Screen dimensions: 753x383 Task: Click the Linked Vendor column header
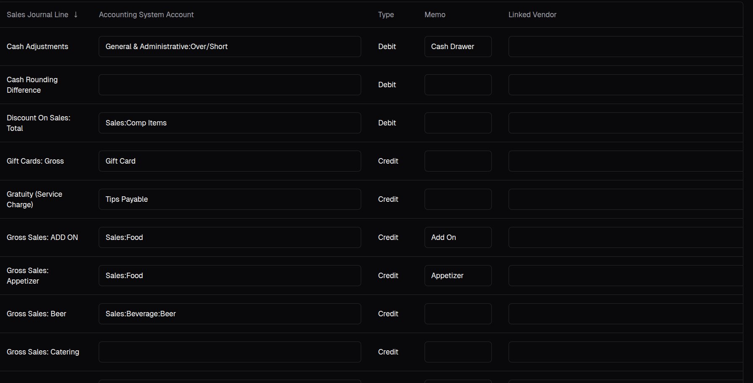click(x=532, y=15)
